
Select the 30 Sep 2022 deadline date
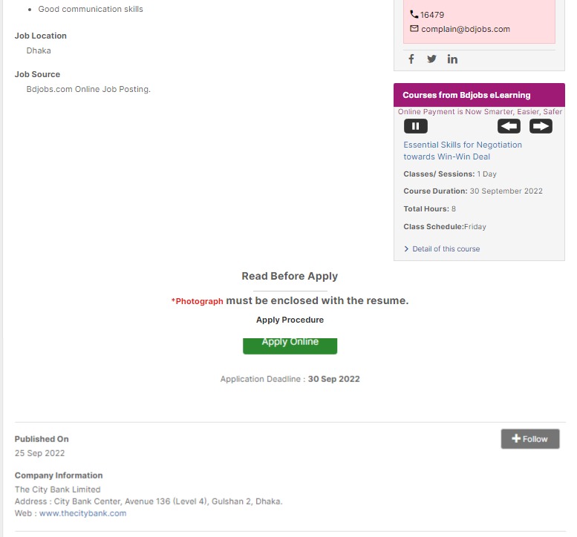pyautogui.click(x=333, y=379)
